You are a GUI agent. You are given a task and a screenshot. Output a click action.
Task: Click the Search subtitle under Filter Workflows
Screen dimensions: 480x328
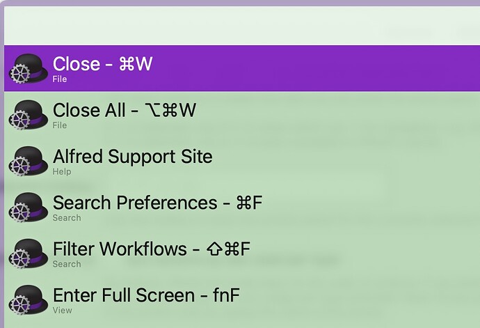[67, 264]
